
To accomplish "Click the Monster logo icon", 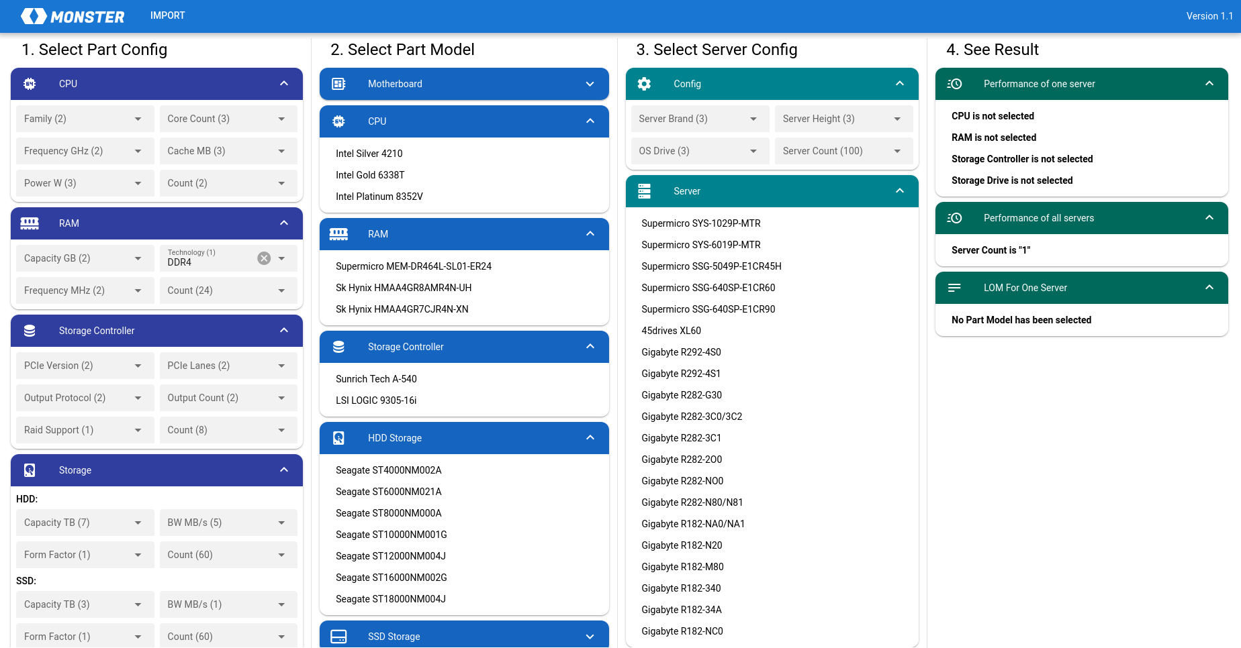I will tap(34, 16).
